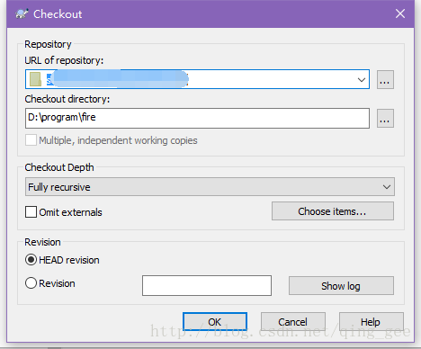Click the Revision number input field
421x349 pixels.
207,285
